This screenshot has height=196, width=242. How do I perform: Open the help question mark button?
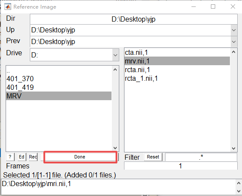[x=10, y=157]
